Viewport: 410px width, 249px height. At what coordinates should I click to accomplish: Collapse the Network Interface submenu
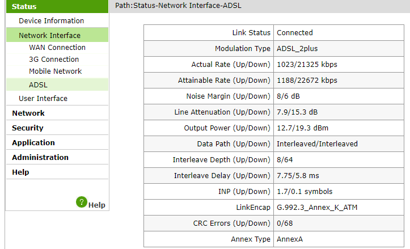(49, 36)
